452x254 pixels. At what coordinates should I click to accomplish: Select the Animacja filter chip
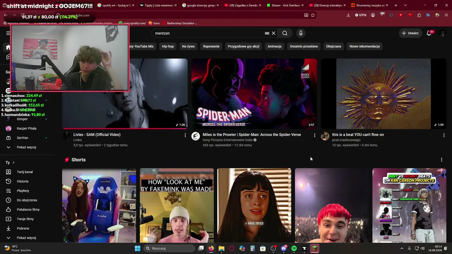pyautogui.click(x=274, y=46)
